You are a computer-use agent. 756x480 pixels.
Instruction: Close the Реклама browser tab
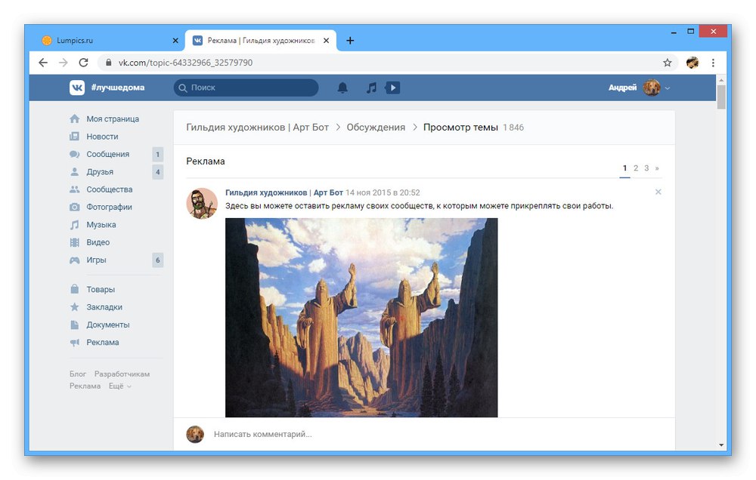tap(327, 41)
